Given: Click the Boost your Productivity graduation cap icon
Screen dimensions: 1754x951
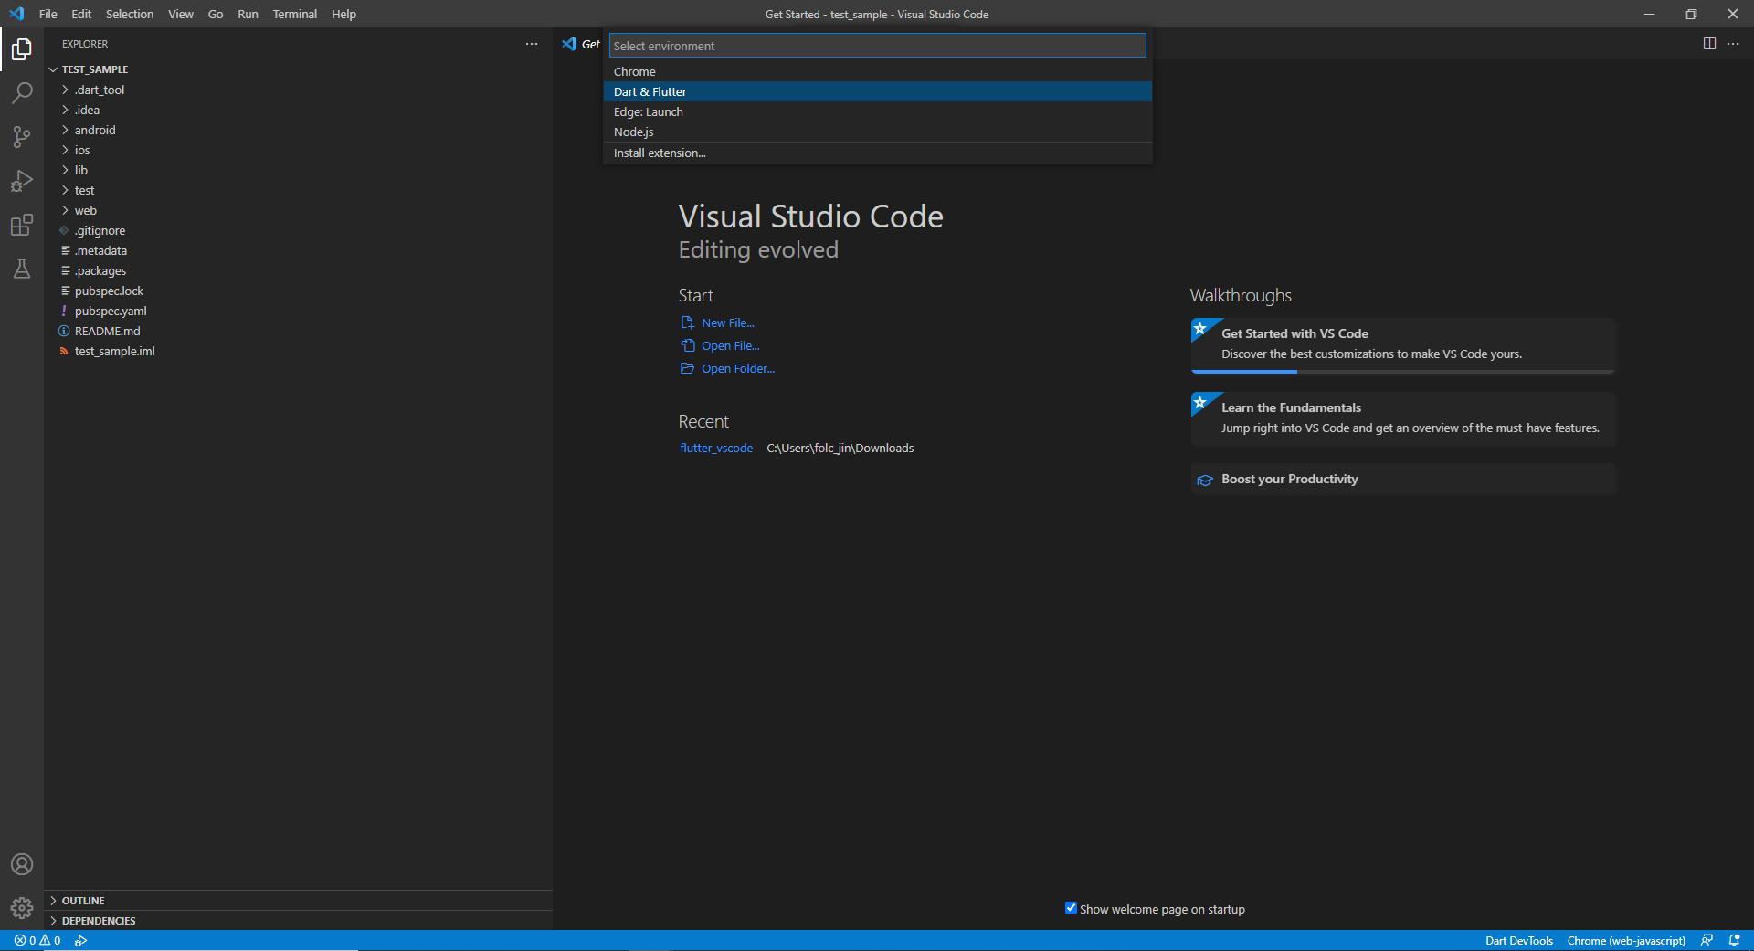Looking at the screenshot, I should [1205, 480].
